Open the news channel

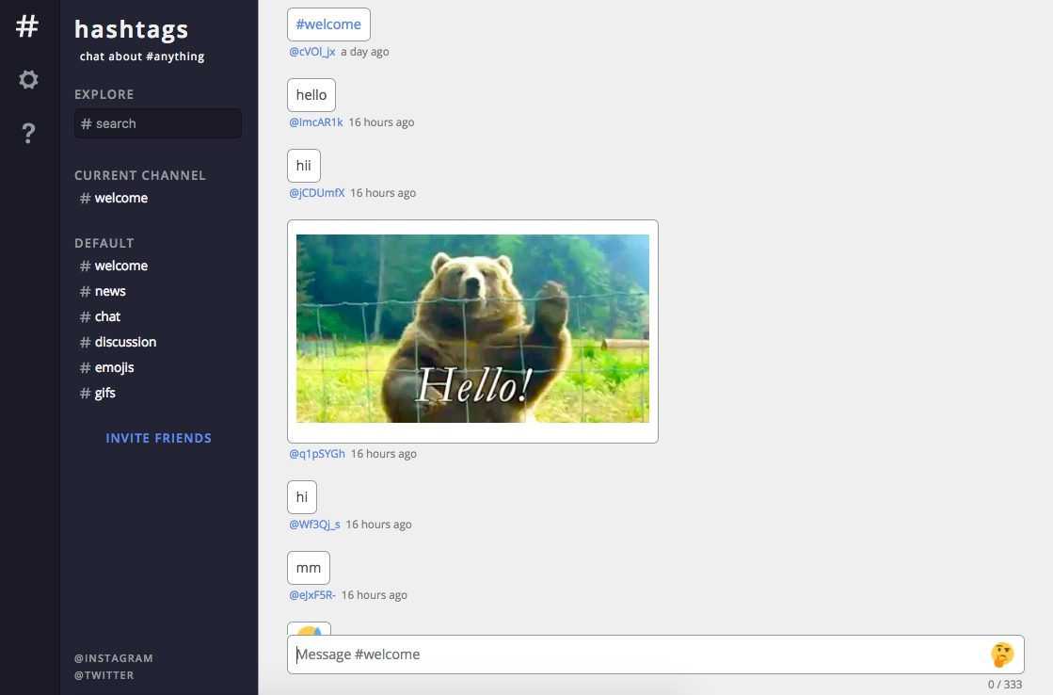(x=103, y=292)
